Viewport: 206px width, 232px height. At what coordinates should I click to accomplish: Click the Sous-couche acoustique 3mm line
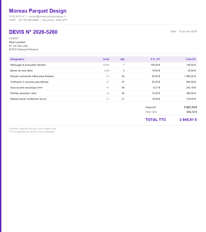tap(103, 88)
